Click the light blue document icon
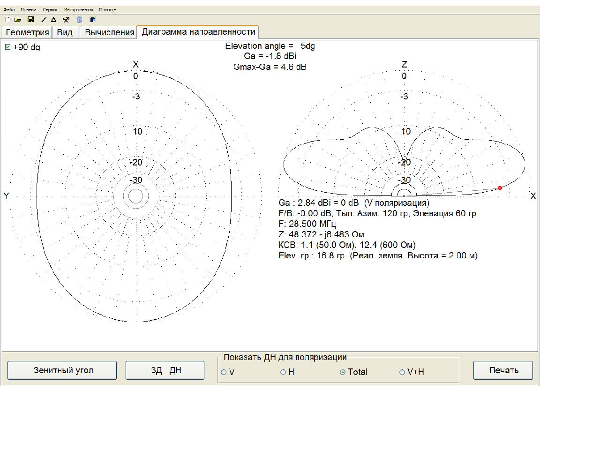The image size is (600, 450). tap(80, 20)
